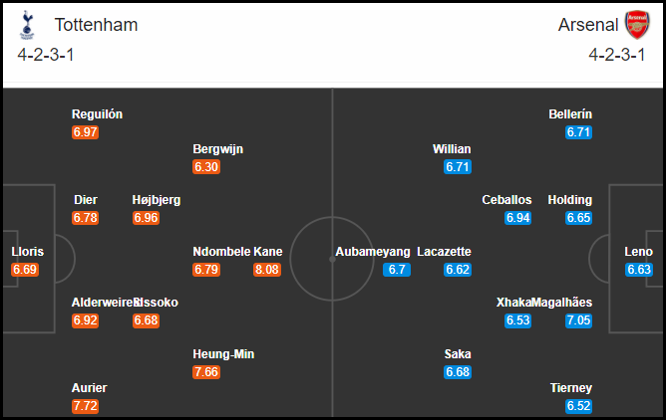Select Tierney's 6.52 rating badge

click(x=578, y=406)
